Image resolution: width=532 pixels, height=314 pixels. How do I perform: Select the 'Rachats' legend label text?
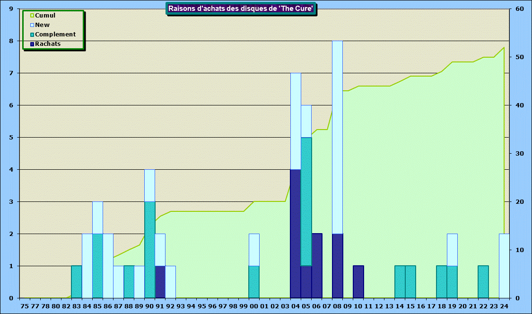pos(48,44)
